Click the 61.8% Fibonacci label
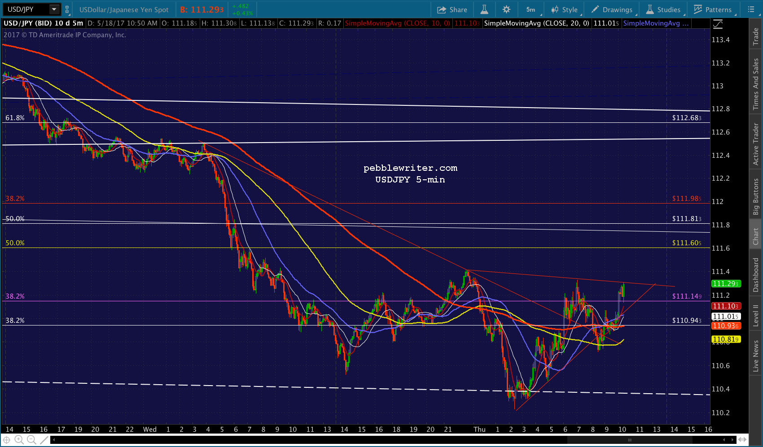The width and height of the screenshot is (763, 447). coord(15,118)
